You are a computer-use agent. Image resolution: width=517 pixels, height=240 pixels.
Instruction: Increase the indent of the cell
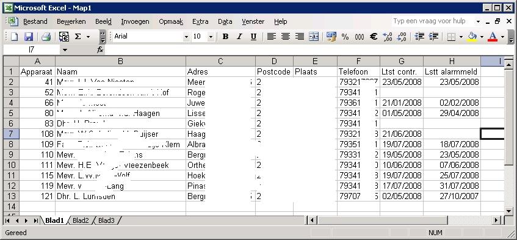click(x=434, y=37)
